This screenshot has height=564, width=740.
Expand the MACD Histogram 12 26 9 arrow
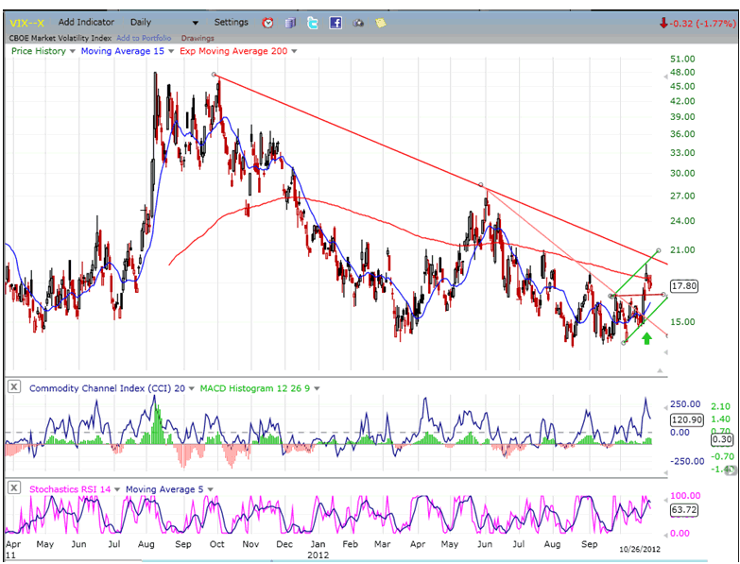click(x=318, y=388)
